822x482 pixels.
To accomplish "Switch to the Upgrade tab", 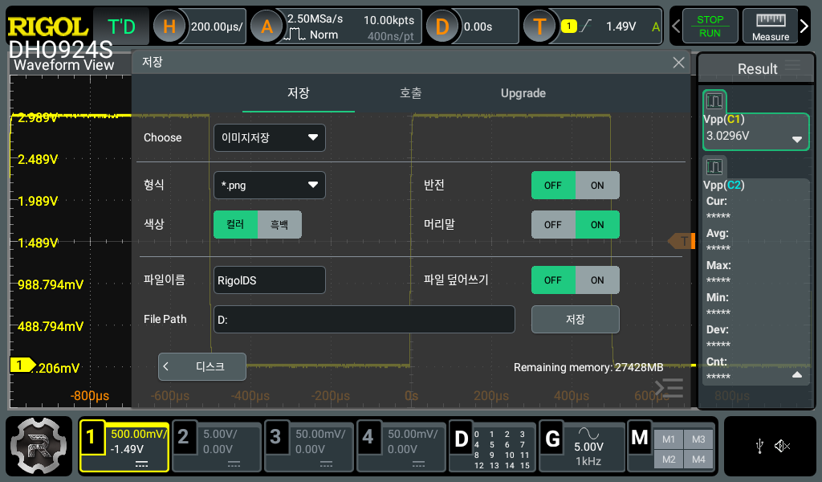I will (x=523, y=93).
